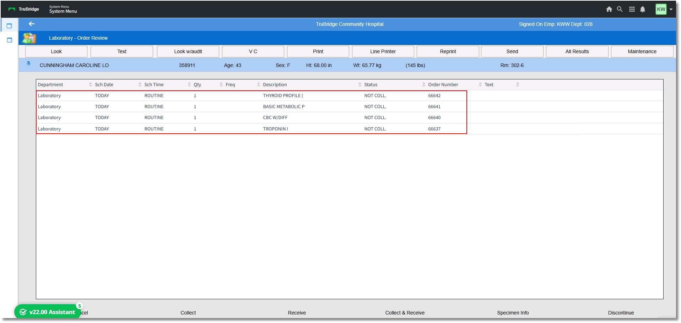Sort by Qty column sort arrows

coord(221,84)
